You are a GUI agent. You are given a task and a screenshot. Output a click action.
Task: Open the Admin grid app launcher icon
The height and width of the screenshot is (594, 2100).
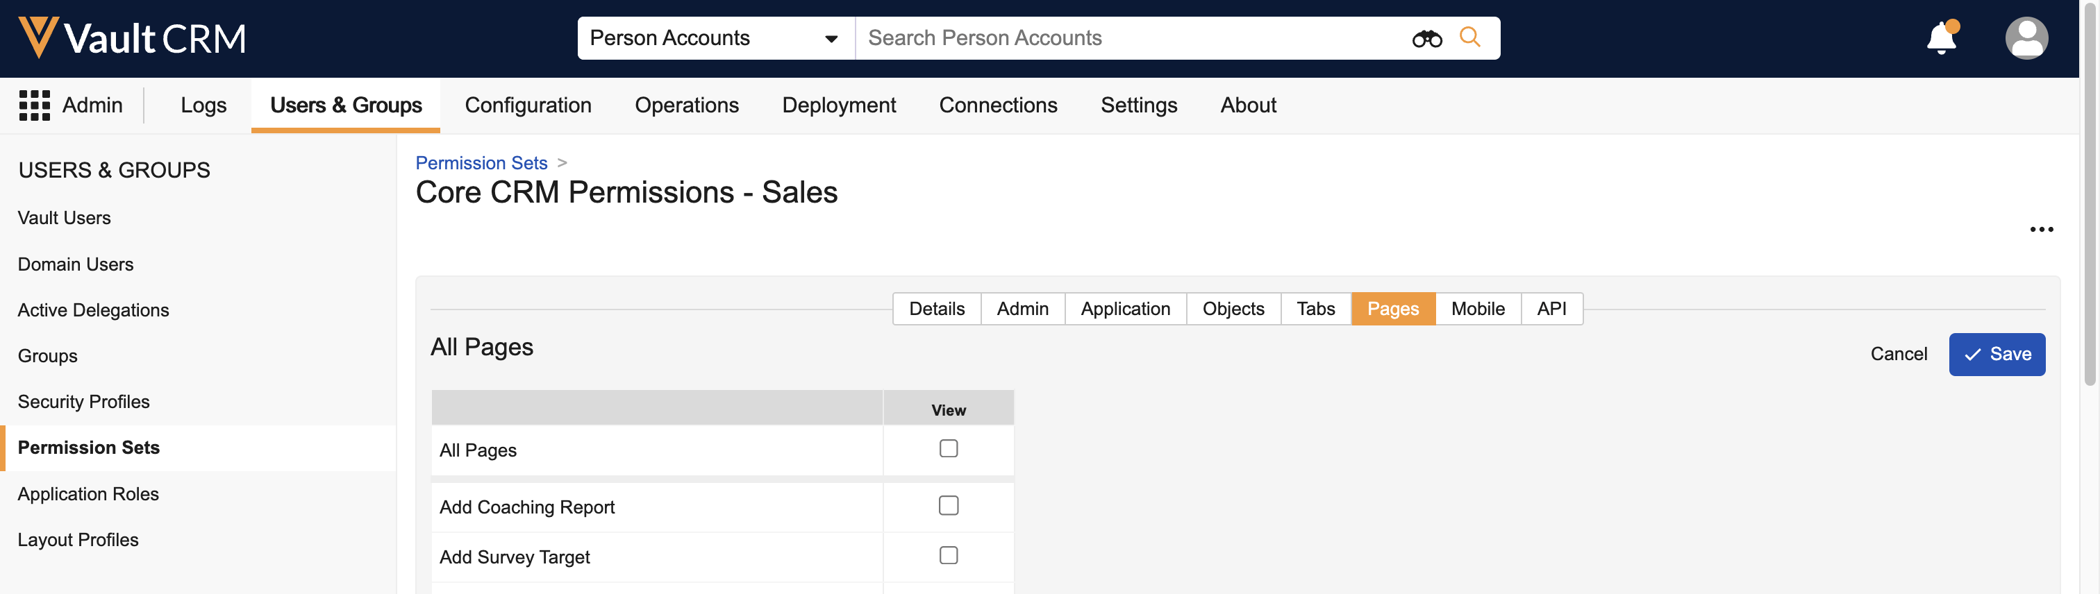[x=34, y=105]
